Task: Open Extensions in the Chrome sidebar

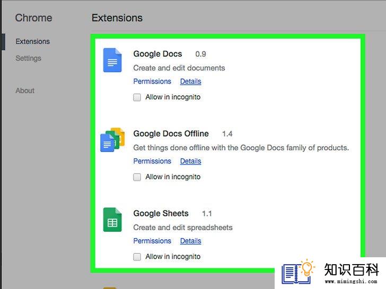Action: pyautogui.click(x=32, y=41)
